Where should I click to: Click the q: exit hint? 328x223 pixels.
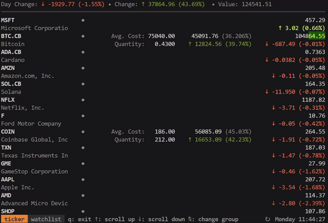(80, 219)
